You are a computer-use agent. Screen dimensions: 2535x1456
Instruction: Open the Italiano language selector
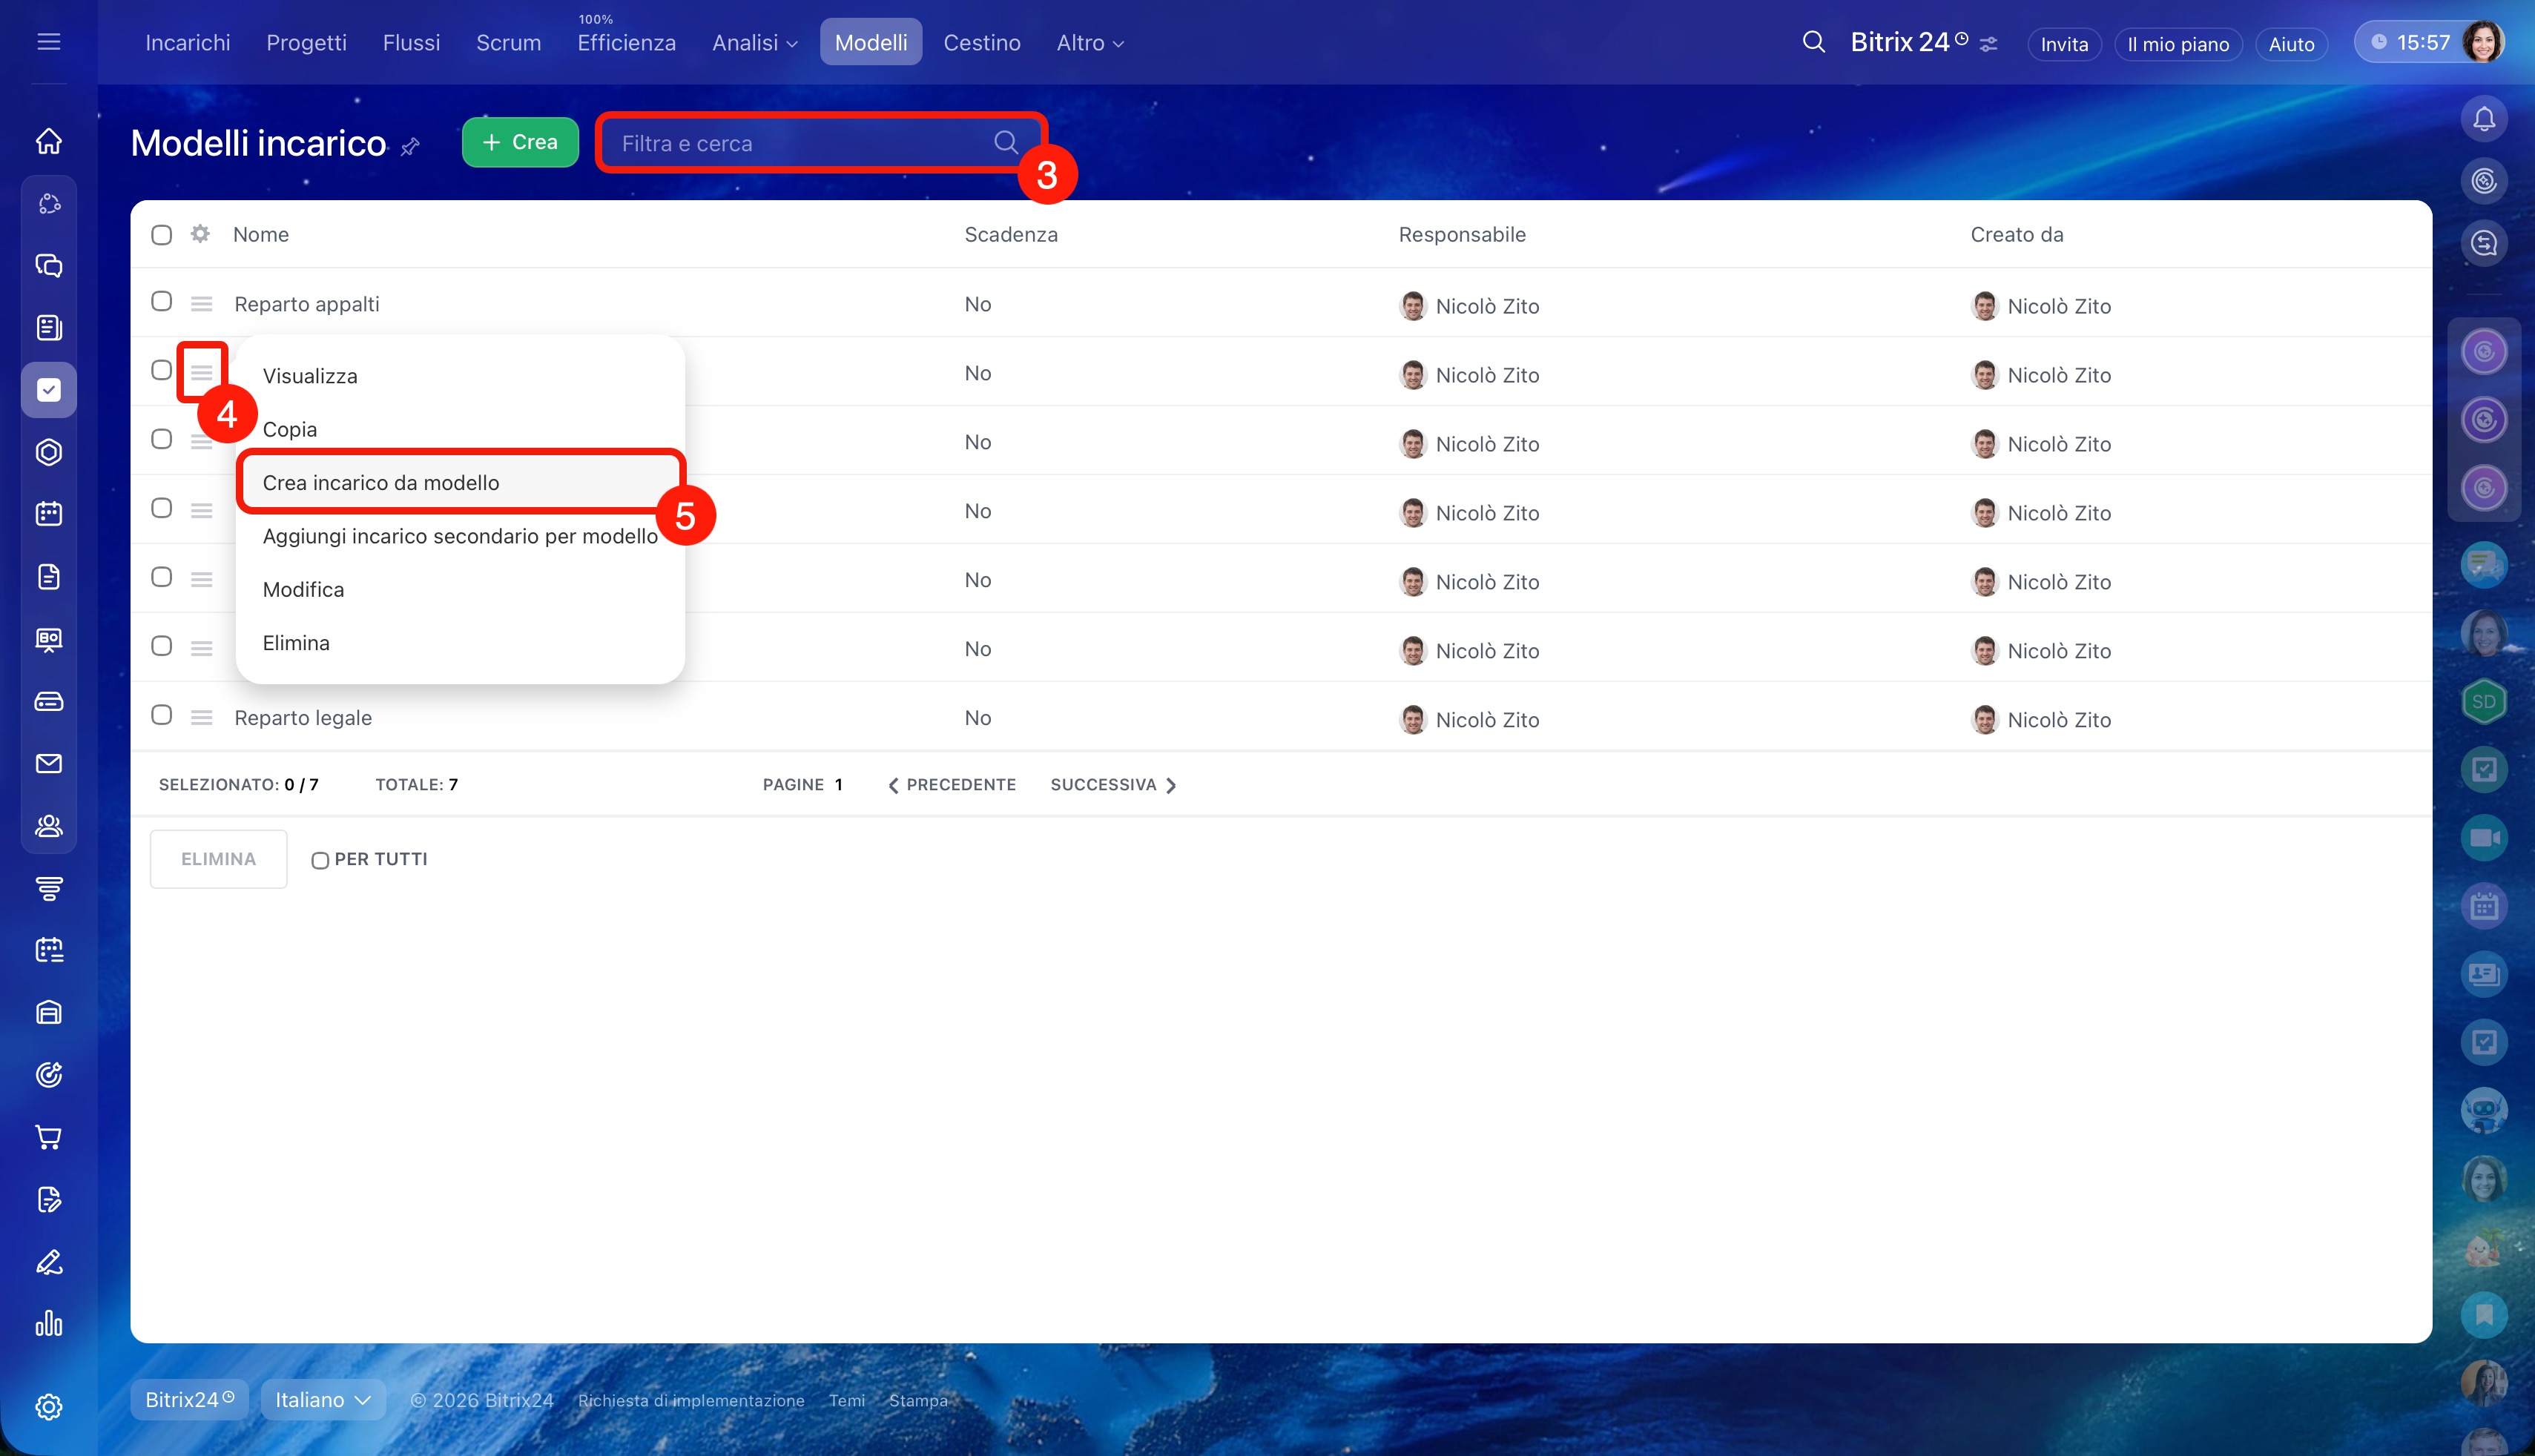pos(322,1399)
